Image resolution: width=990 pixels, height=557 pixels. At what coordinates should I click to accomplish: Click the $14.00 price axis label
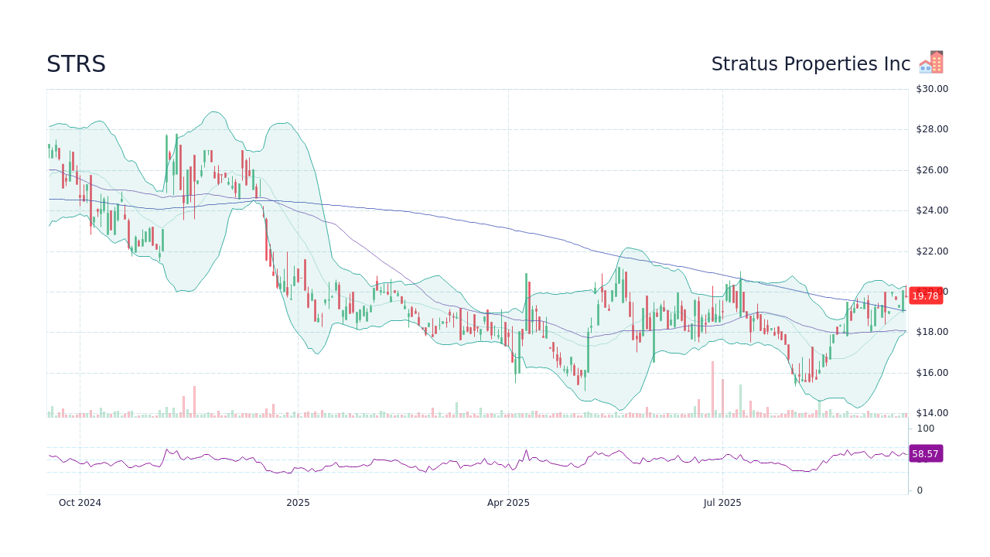point(932,413)
